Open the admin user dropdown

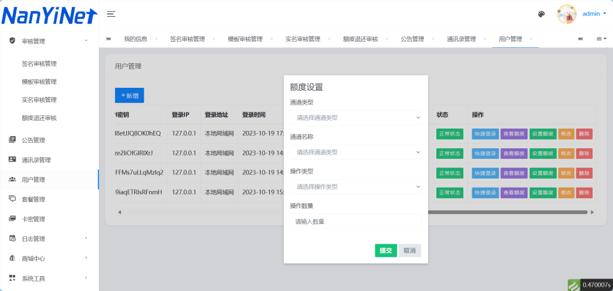(x=594, y=14)
